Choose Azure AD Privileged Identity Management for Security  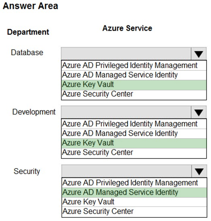(134, 183)
